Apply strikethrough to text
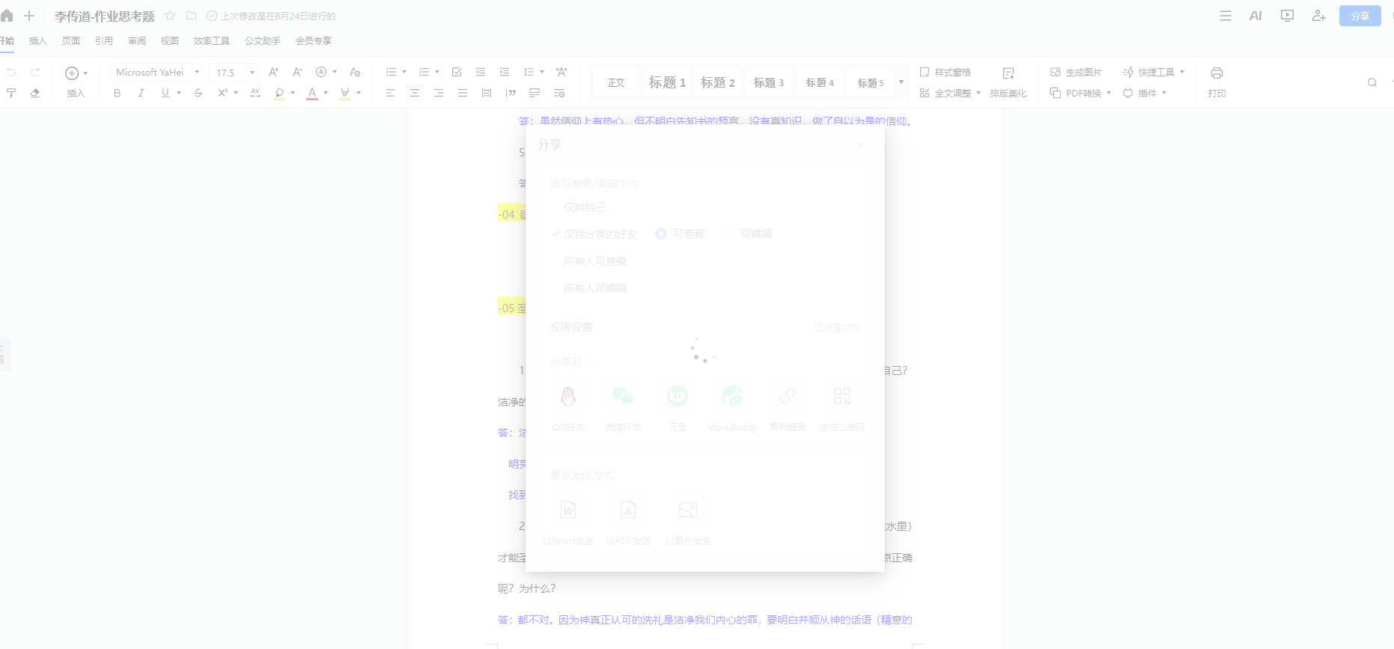The image size is (1394, 649). click(198, 93)
